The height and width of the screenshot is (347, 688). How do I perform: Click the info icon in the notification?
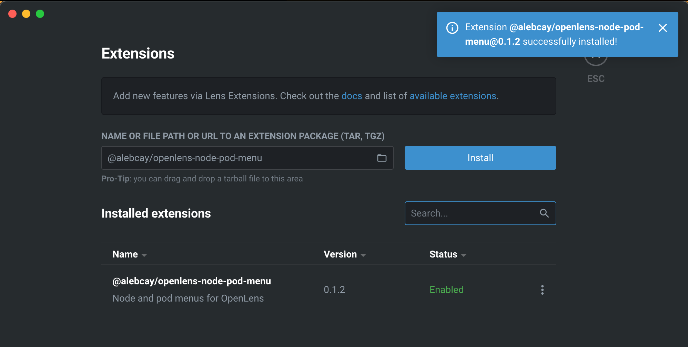pos(452,28)
